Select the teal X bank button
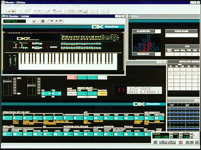Image resolution: width=201 pixels, height=150 pixels. (x=82, y=77)
